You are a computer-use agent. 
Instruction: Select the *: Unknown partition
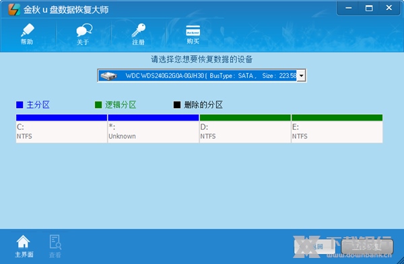(153, 128)
